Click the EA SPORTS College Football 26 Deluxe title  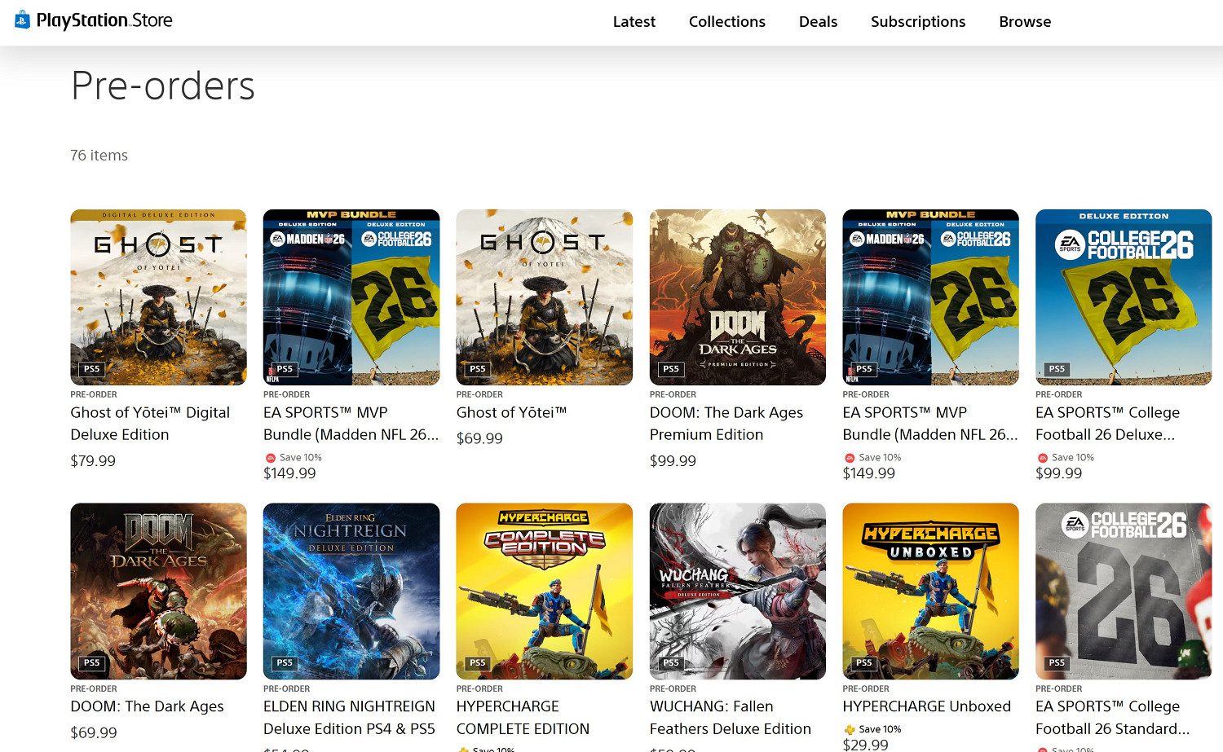1106,424
